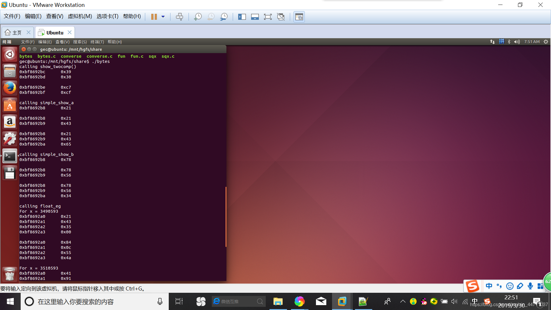551x310 pixels.
Task: Maximize the terminal window
Action: pyautogui.click(x=34, y=49)
